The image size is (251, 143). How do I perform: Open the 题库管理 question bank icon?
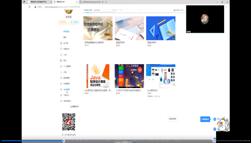[61, 78]
